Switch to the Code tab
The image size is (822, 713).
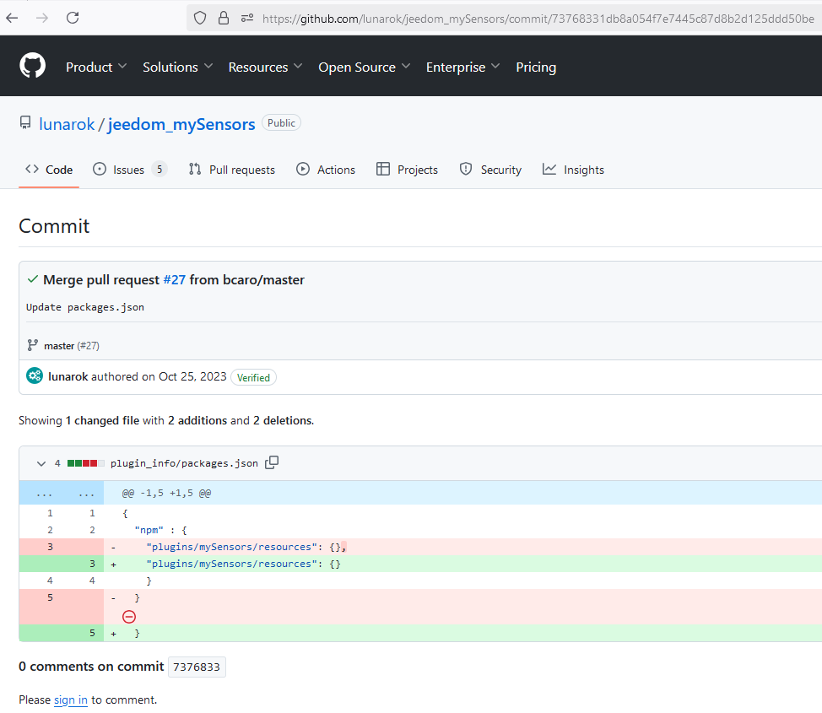coord(49,170)
